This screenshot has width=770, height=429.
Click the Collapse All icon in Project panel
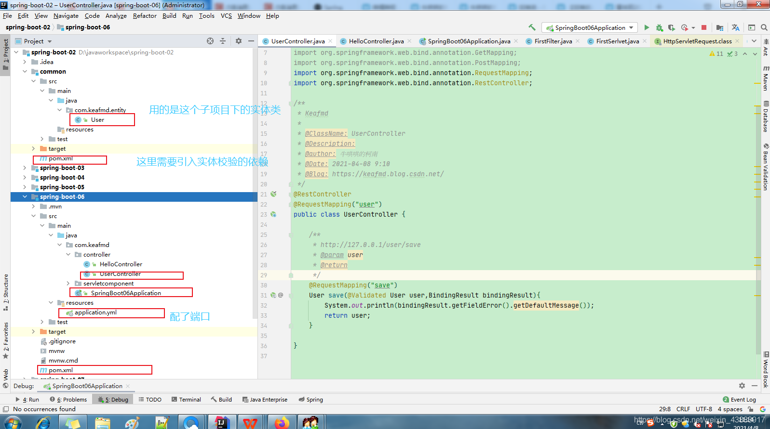click(x=223, y=41)
